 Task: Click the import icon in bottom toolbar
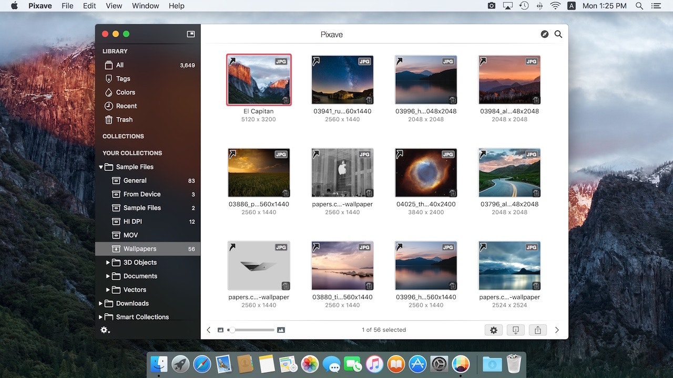[x=515, y=330]
